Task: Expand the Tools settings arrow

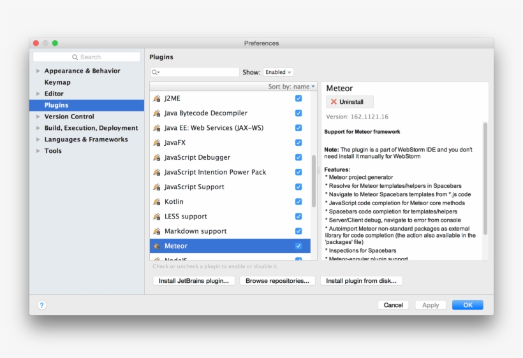Action: pos(38,151)
